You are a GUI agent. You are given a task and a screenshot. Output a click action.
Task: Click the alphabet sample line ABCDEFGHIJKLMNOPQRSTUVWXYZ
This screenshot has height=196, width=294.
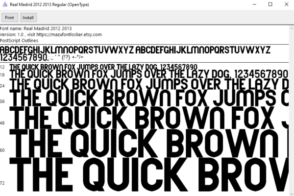[135, 50]
